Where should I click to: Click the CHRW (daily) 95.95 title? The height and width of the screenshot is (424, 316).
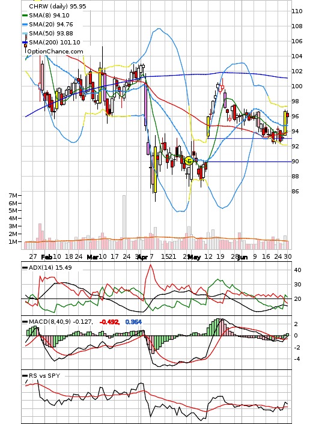pos(58,6)
